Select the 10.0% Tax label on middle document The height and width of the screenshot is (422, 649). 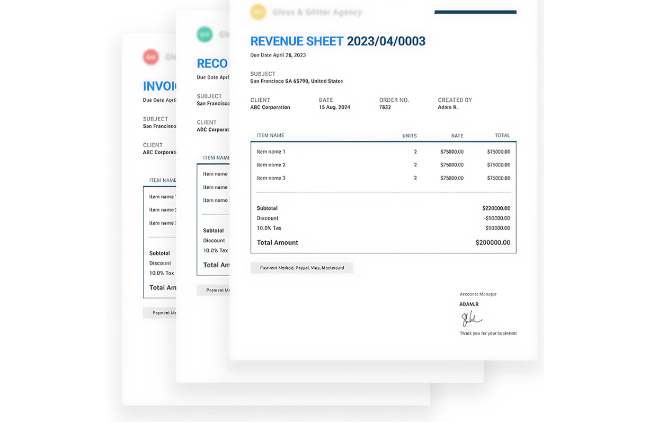pos(216,250)
